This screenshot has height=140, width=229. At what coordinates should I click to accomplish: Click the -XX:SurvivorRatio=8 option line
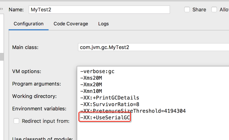[x=110, y=104]
